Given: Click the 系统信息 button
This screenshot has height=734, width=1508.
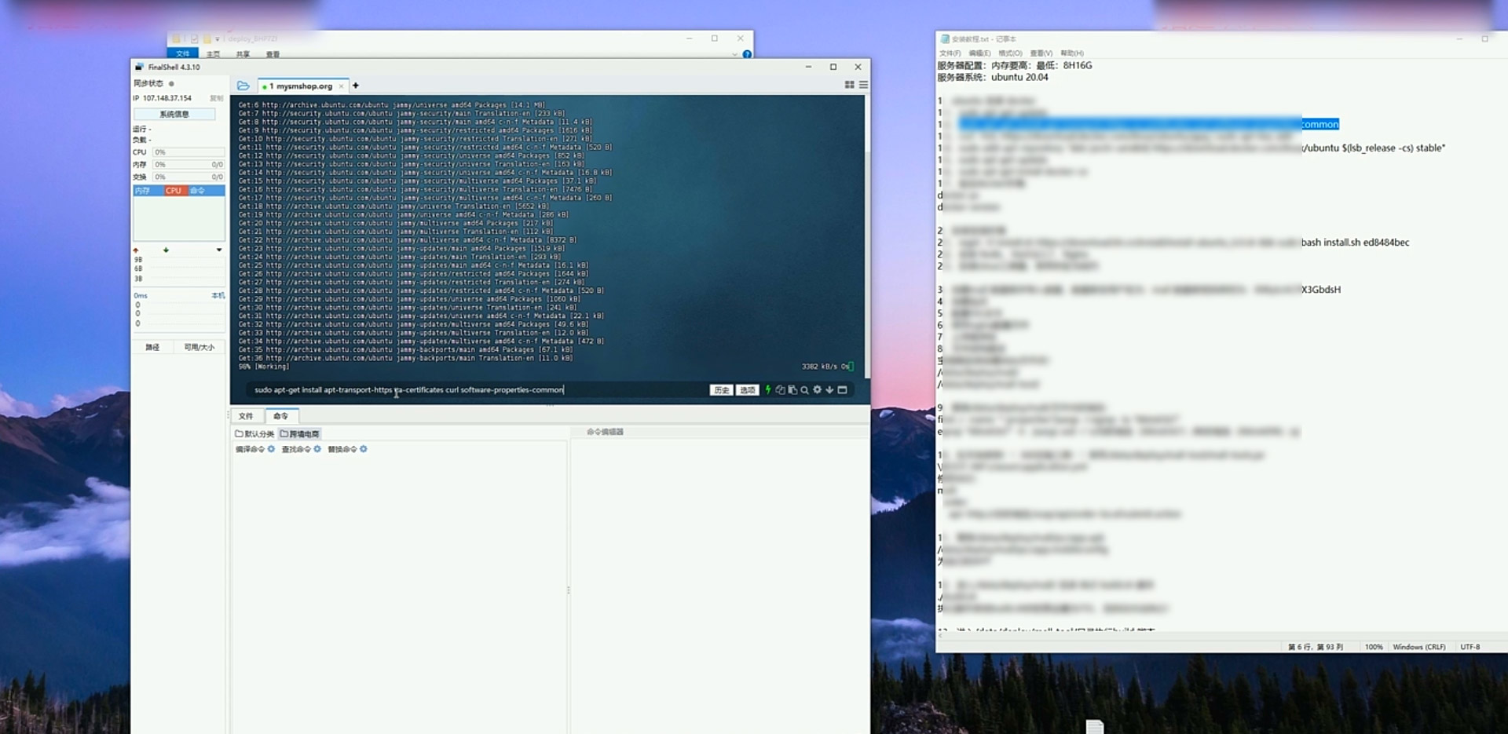Looking at the screenshot, I should (174, 115).
